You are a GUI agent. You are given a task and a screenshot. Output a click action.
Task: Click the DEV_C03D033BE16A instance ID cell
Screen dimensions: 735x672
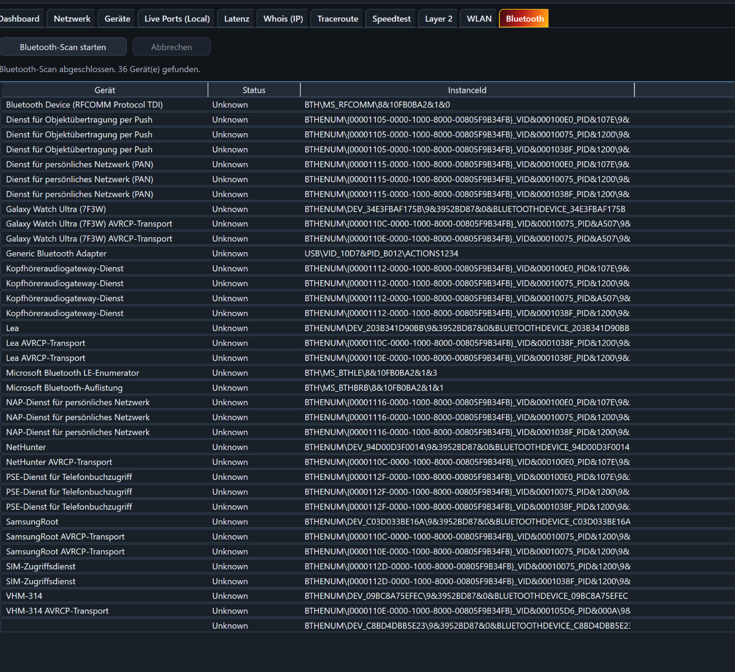[x=467, y=522]
